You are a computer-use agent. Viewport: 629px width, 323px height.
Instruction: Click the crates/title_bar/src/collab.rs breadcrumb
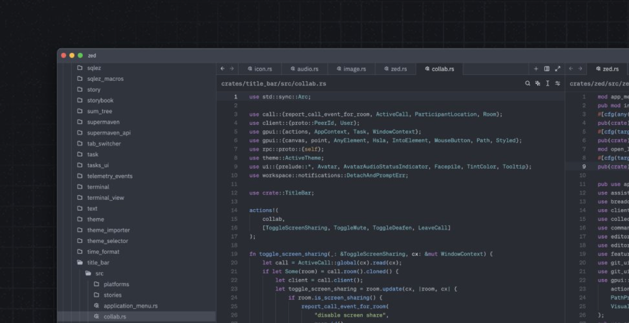coord(273,83)
